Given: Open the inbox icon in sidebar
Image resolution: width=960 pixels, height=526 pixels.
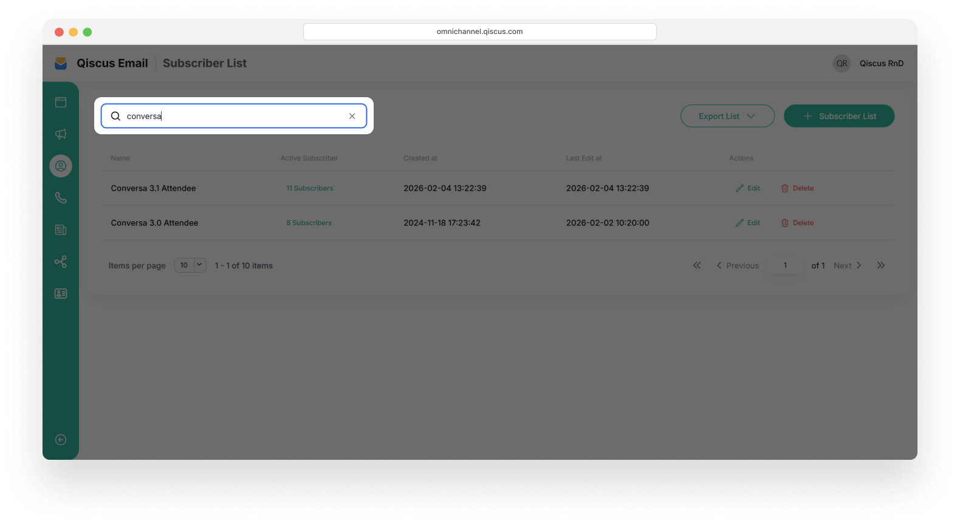Looking at the screenshot, I should 61,102.
